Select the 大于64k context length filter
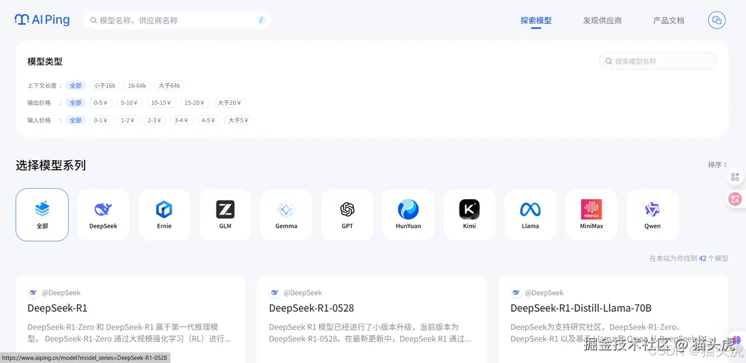The height and width of the screenshot is (363, 746). point(169,85)
